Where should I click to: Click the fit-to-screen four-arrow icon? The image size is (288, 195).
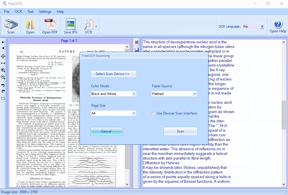coord(3,56)
